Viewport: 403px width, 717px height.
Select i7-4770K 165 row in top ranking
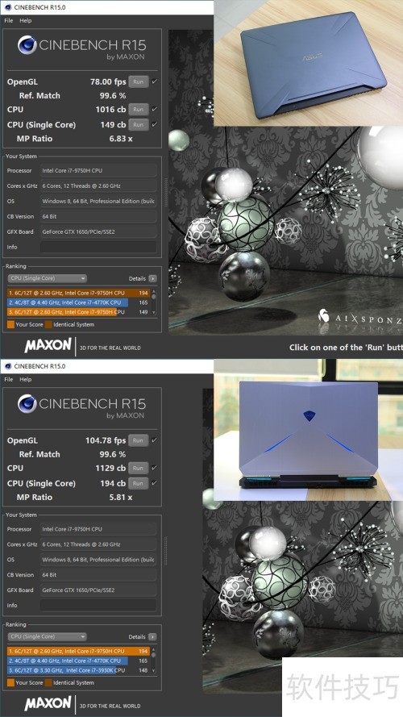coord(79,302)
